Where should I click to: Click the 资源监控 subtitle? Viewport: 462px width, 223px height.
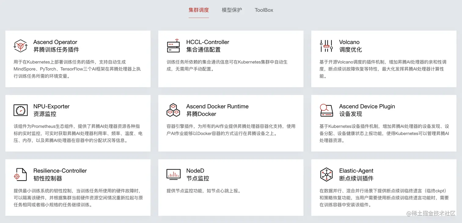[x=45, y=114]
